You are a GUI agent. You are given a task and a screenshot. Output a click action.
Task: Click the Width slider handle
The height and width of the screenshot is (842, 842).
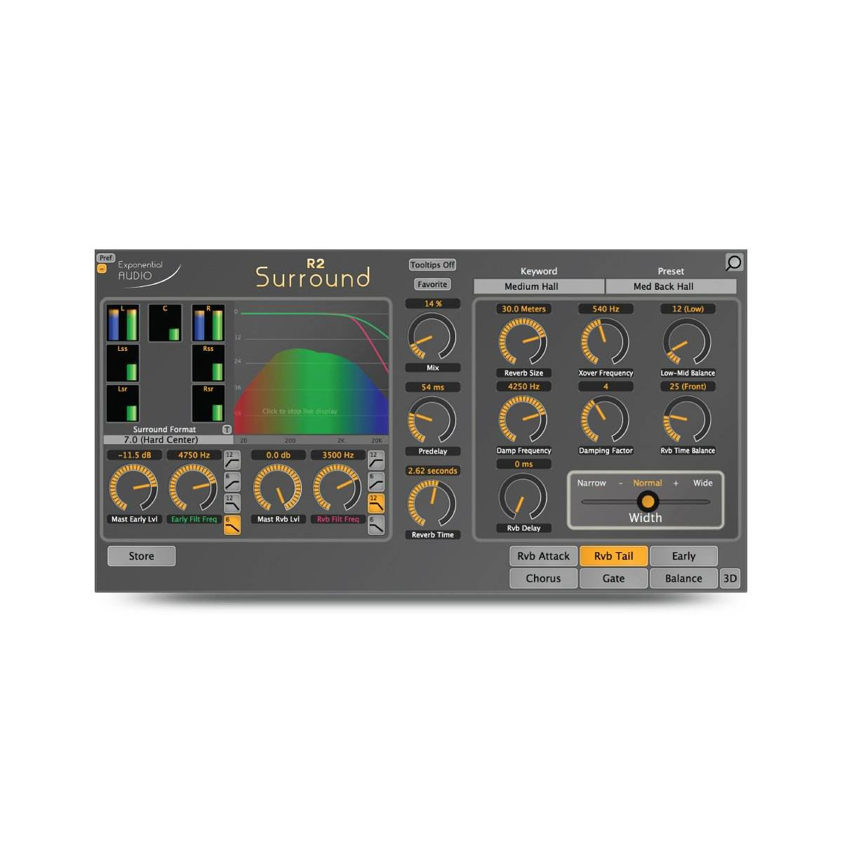pyautogui.click(x=648, y=501)
